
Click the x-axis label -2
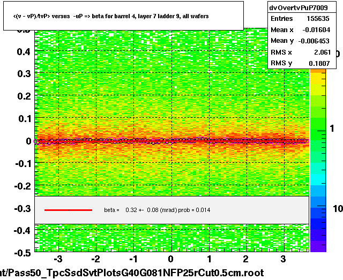[95, 259]
